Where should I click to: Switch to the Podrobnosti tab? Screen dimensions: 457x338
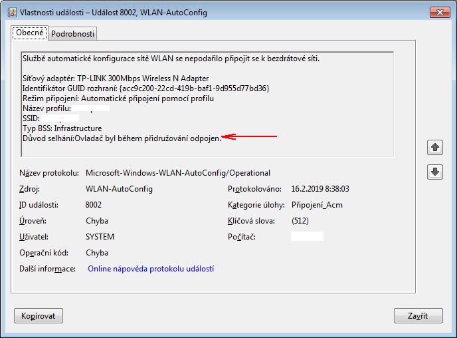point(73,34)
